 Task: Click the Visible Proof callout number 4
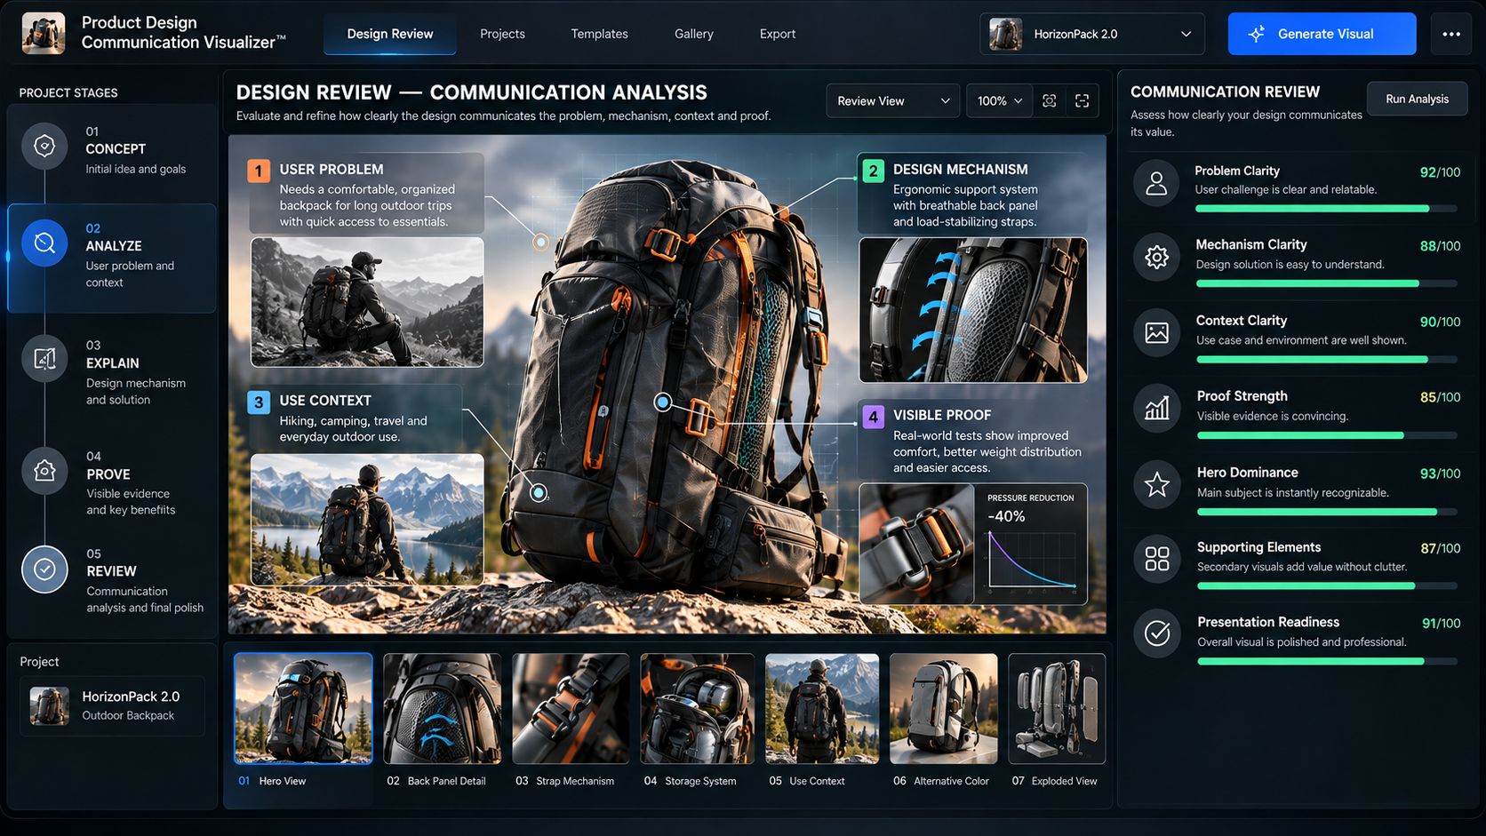[873, 417]
